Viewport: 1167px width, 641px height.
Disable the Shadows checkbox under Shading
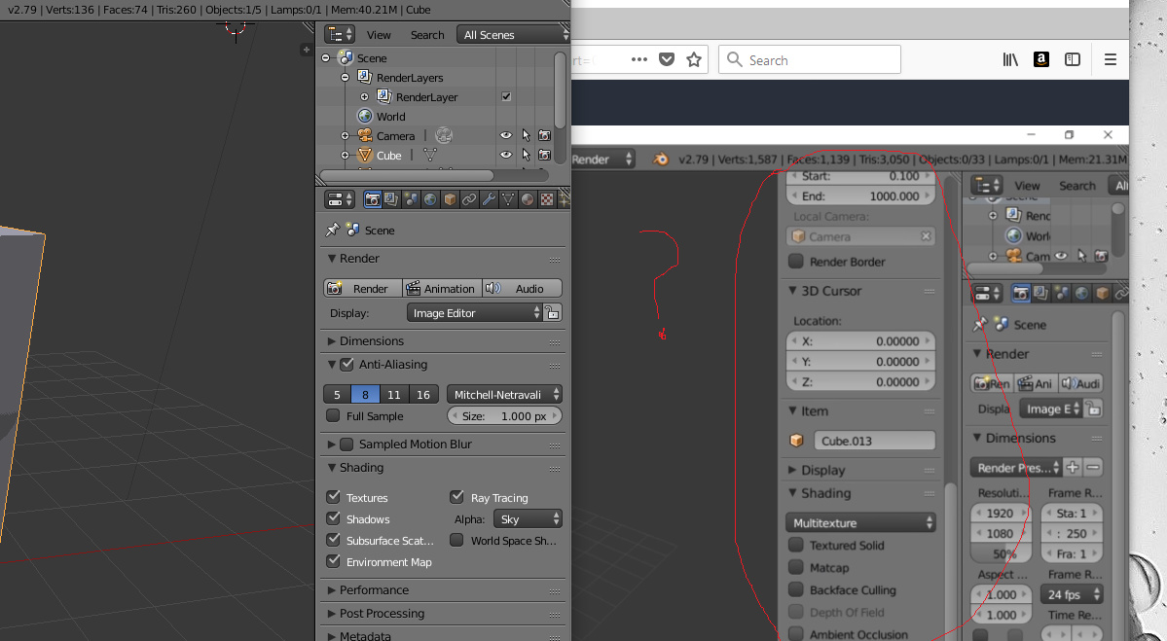coord(332,518)
